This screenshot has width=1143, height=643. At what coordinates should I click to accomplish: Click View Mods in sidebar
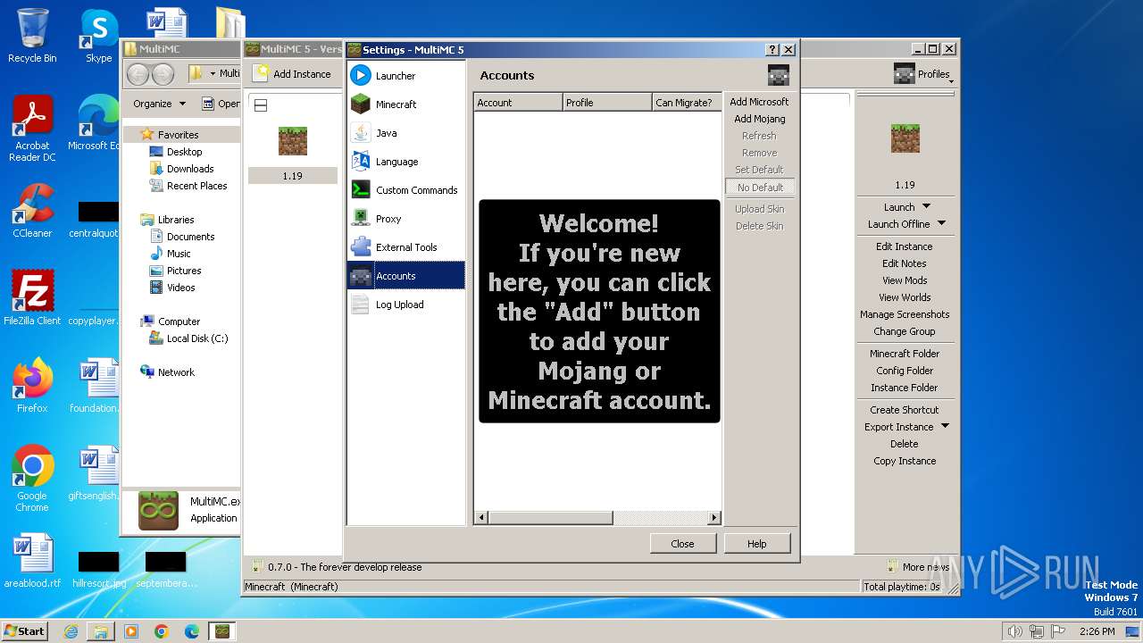[x=904, y=280]
